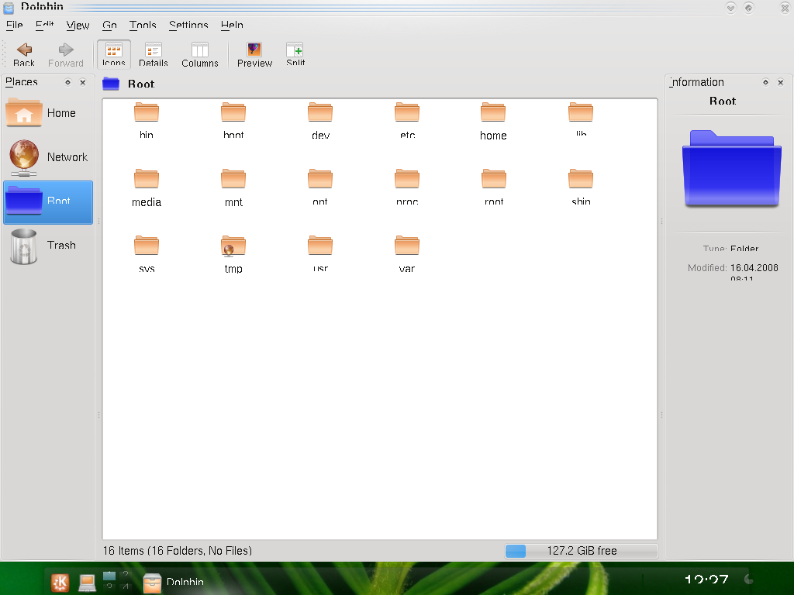Open the File menu
Screen dimensions: 794x595
[x=14, y=26]
